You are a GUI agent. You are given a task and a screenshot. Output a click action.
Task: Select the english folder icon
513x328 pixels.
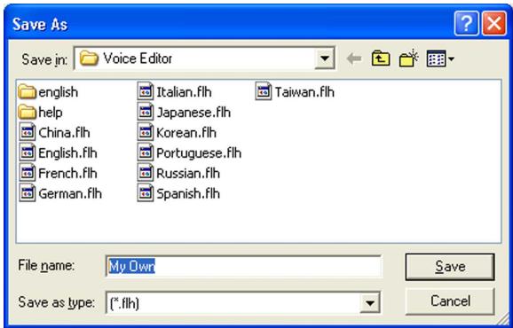click(x=28, y=92)
